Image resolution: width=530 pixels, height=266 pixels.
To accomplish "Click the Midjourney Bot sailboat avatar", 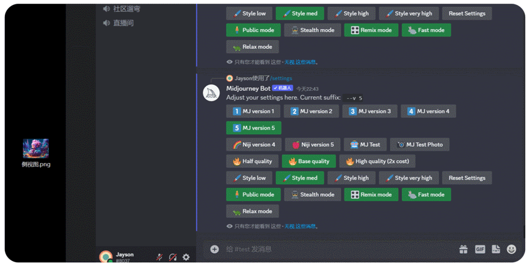I will 211,93.
